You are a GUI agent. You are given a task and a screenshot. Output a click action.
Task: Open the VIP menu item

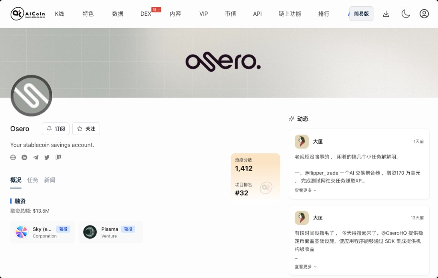point(204,14)
